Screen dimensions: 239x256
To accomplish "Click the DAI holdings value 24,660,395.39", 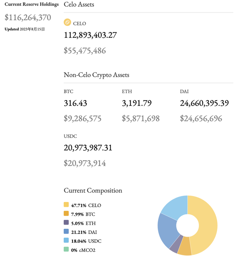I will (205, 103).
